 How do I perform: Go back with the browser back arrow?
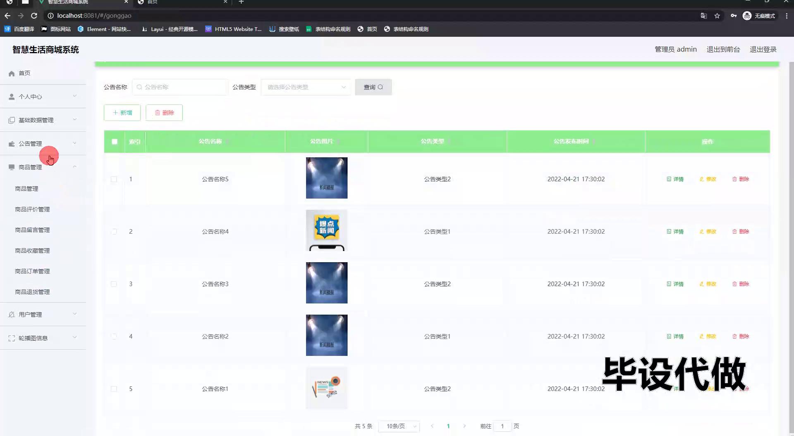[x=7, y=16]
